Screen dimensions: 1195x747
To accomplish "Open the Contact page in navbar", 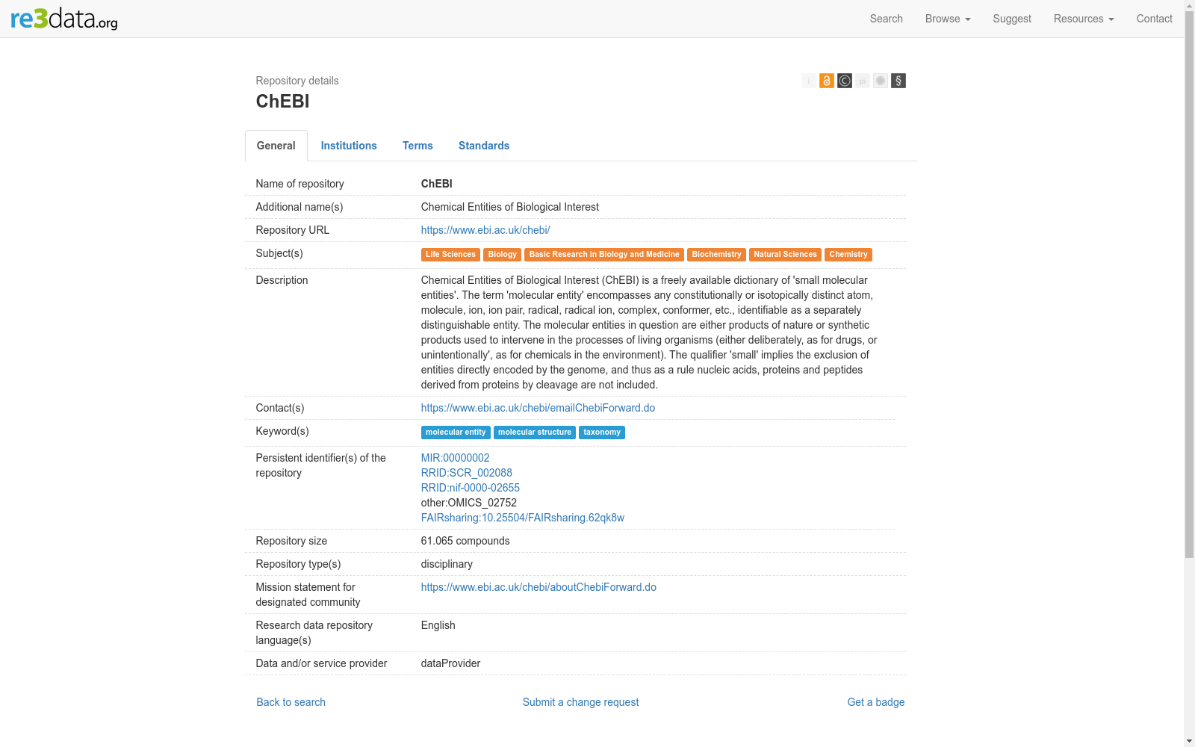I will pos(1154,19).
